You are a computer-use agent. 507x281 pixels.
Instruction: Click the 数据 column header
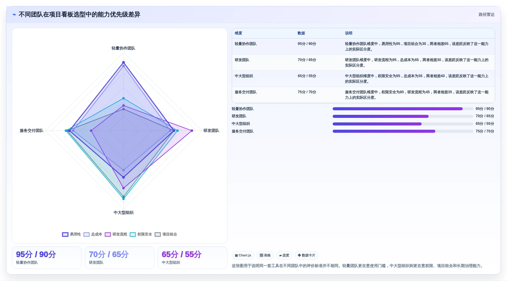(x=301, y=33)
